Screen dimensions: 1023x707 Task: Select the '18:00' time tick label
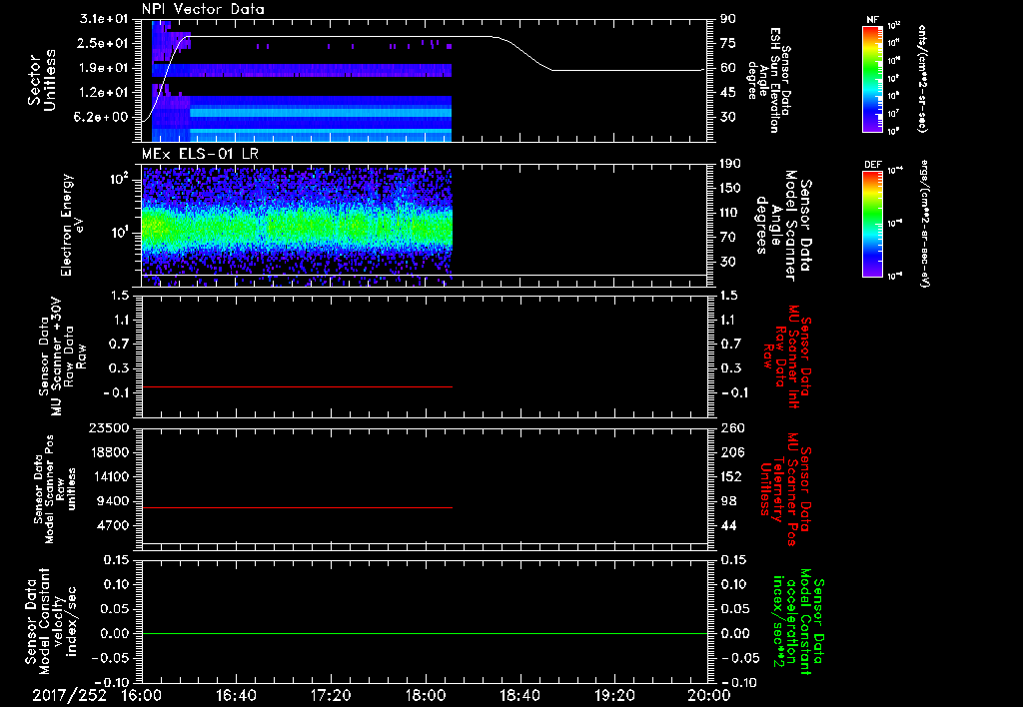(426, 695)
